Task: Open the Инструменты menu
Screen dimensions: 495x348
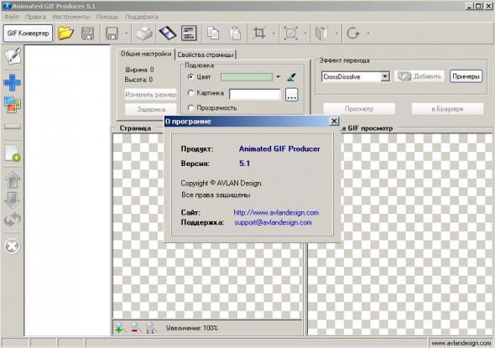Action: (x=71, y=17)
